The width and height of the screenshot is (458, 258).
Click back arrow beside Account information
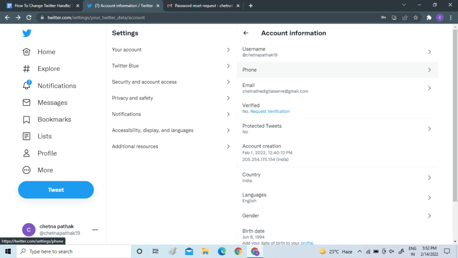(246, 33)
